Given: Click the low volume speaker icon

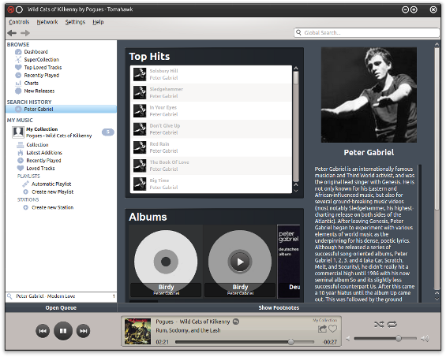Looking at the screenshot, I should (348, 338).
